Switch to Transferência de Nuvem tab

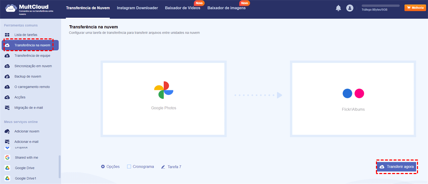click(88, 8)
